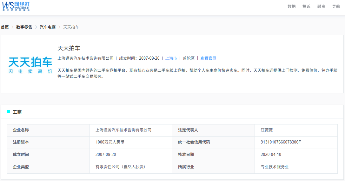
Task: Go to 汽车电商 in the breadcrumb
Action: (48, 27)
